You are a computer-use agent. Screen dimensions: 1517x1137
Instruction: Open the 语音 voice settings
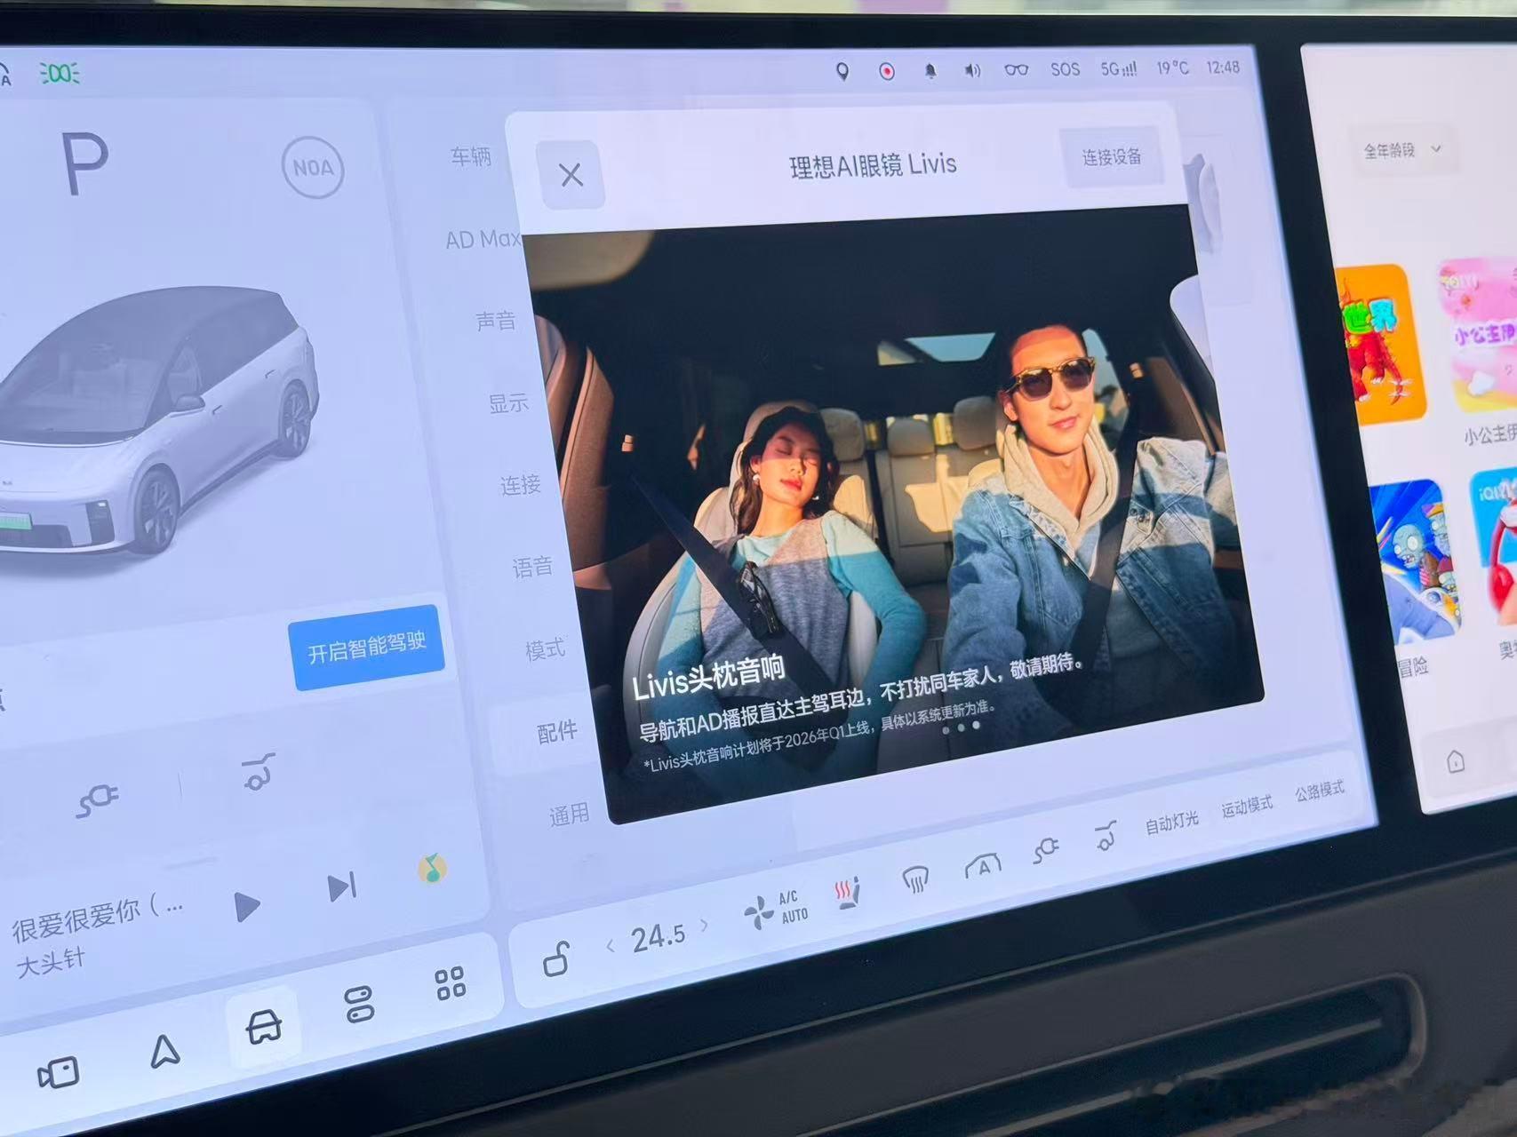pyautogui.click(x=532, y=567)
